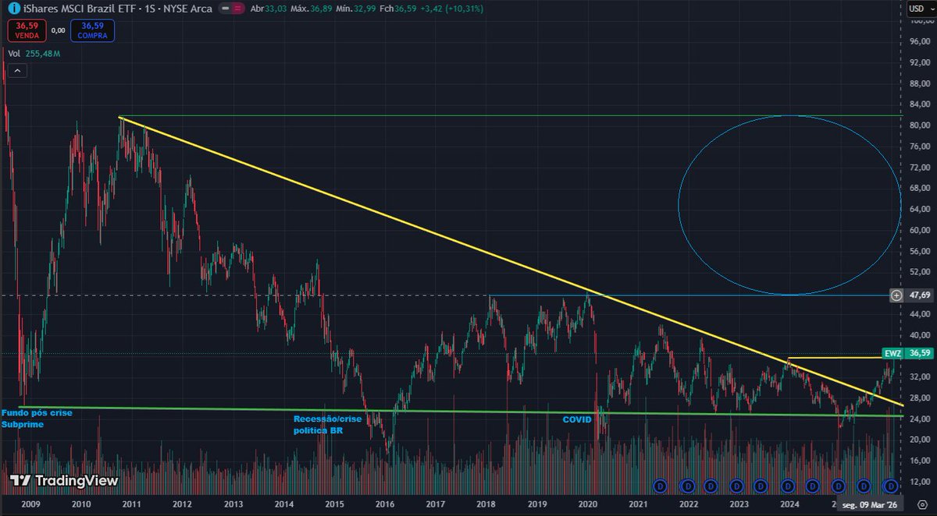The width and height of the screenshot is (937, 516).
Task: Collapse the indicator legend with the chevron
Action: pos(18,71)
